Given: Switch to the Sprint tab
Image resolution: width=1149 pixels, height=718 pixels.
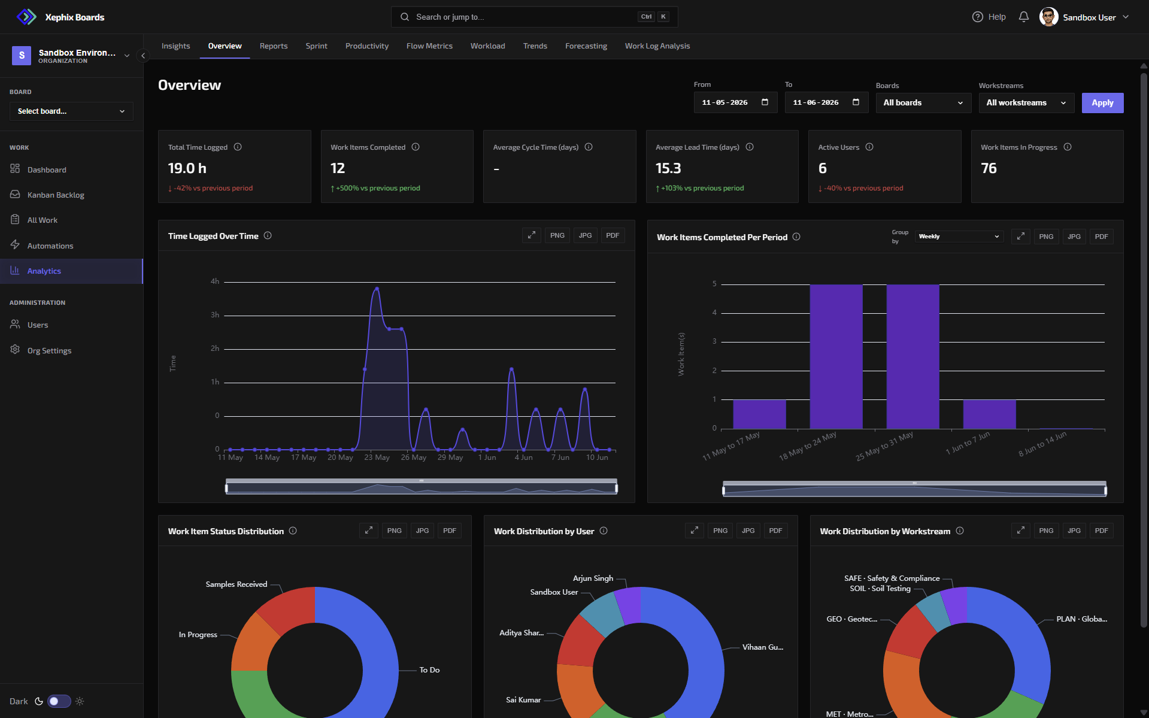Looking at the screenshot, I should click(316, 46).
